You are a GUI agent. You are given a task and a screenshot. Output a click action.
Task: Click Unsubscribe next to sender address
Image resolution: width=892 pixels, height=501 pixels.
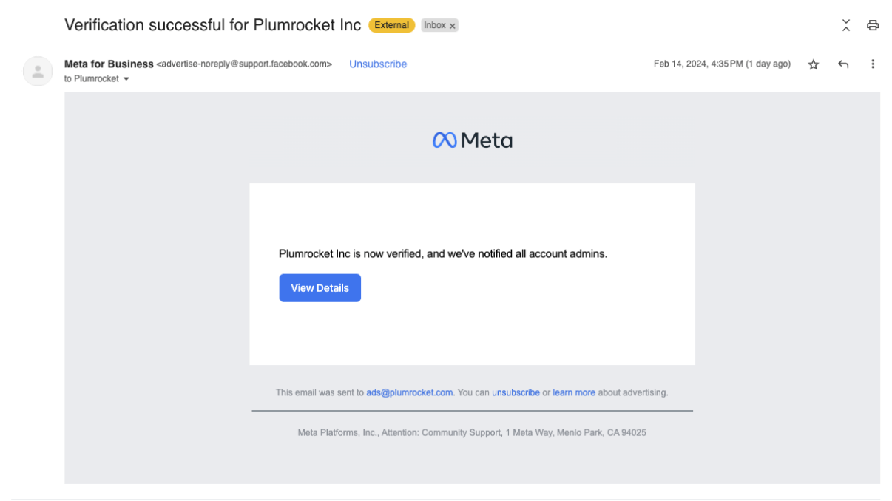pyautogui.click(x=378, y=64)
